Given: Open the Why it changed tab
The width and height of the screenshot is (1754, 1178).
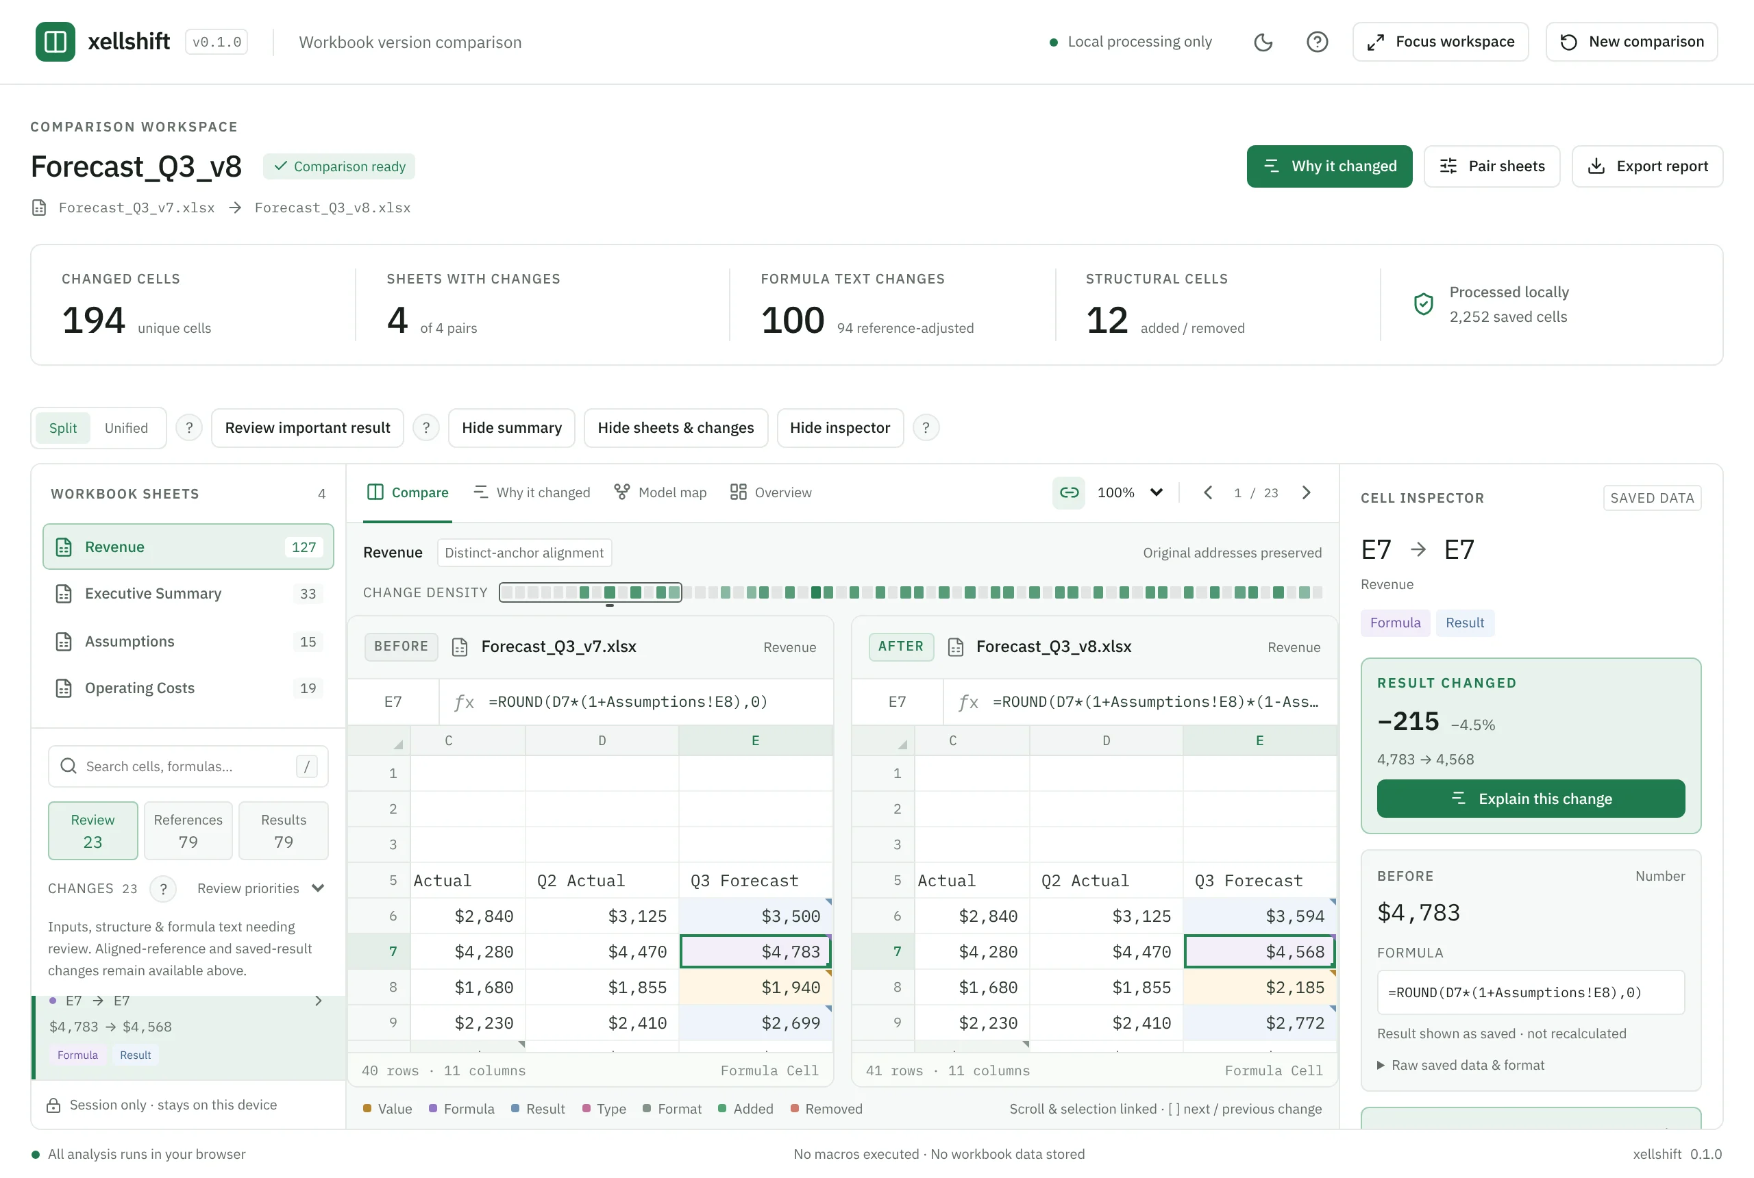Looking at the screenshot, I should tap(531, 493).
